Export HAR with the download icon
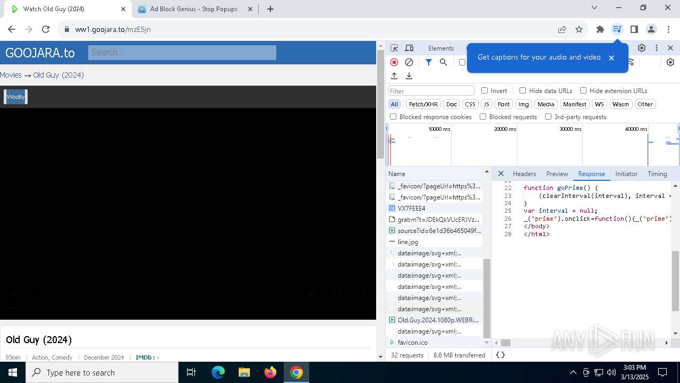The height and width of the screenshot is (383, 680). [409, 76]
